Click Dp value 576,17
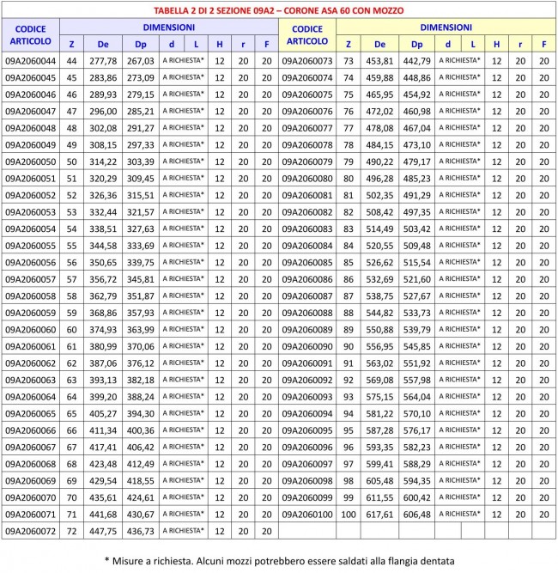The height and width of the screenshot is (573, 558). click(417, 431)
